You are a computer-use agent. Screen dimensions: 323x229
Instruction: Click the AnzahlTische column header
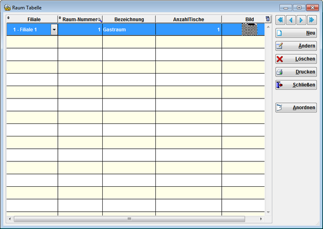pyautogui.click(x=188, y=19)
